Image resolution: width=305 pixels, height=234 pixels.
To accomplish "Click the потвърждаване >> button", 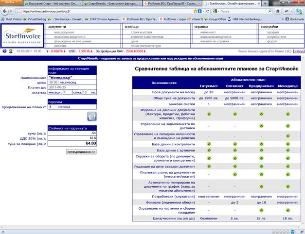I will click(81, 152).
